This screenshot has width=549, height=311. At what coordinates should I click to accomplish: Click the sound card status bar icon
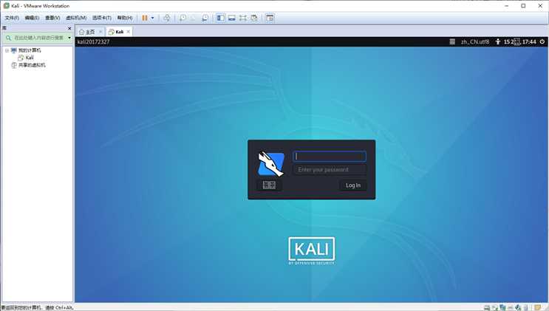(518, 307)
